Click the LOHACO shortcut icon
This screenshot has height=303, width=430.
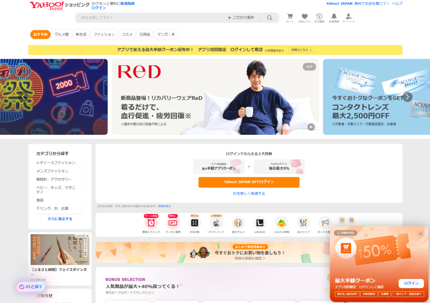tap(260, 223)
